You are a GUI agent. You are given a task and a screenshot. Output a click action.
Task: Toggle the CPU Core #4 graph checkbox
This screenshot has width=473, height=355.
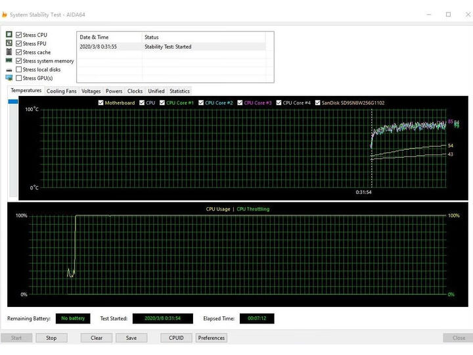(279, 103)
